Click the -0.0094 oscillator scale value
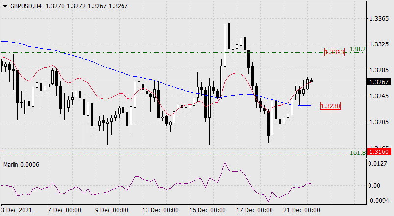 click(378, 201)
